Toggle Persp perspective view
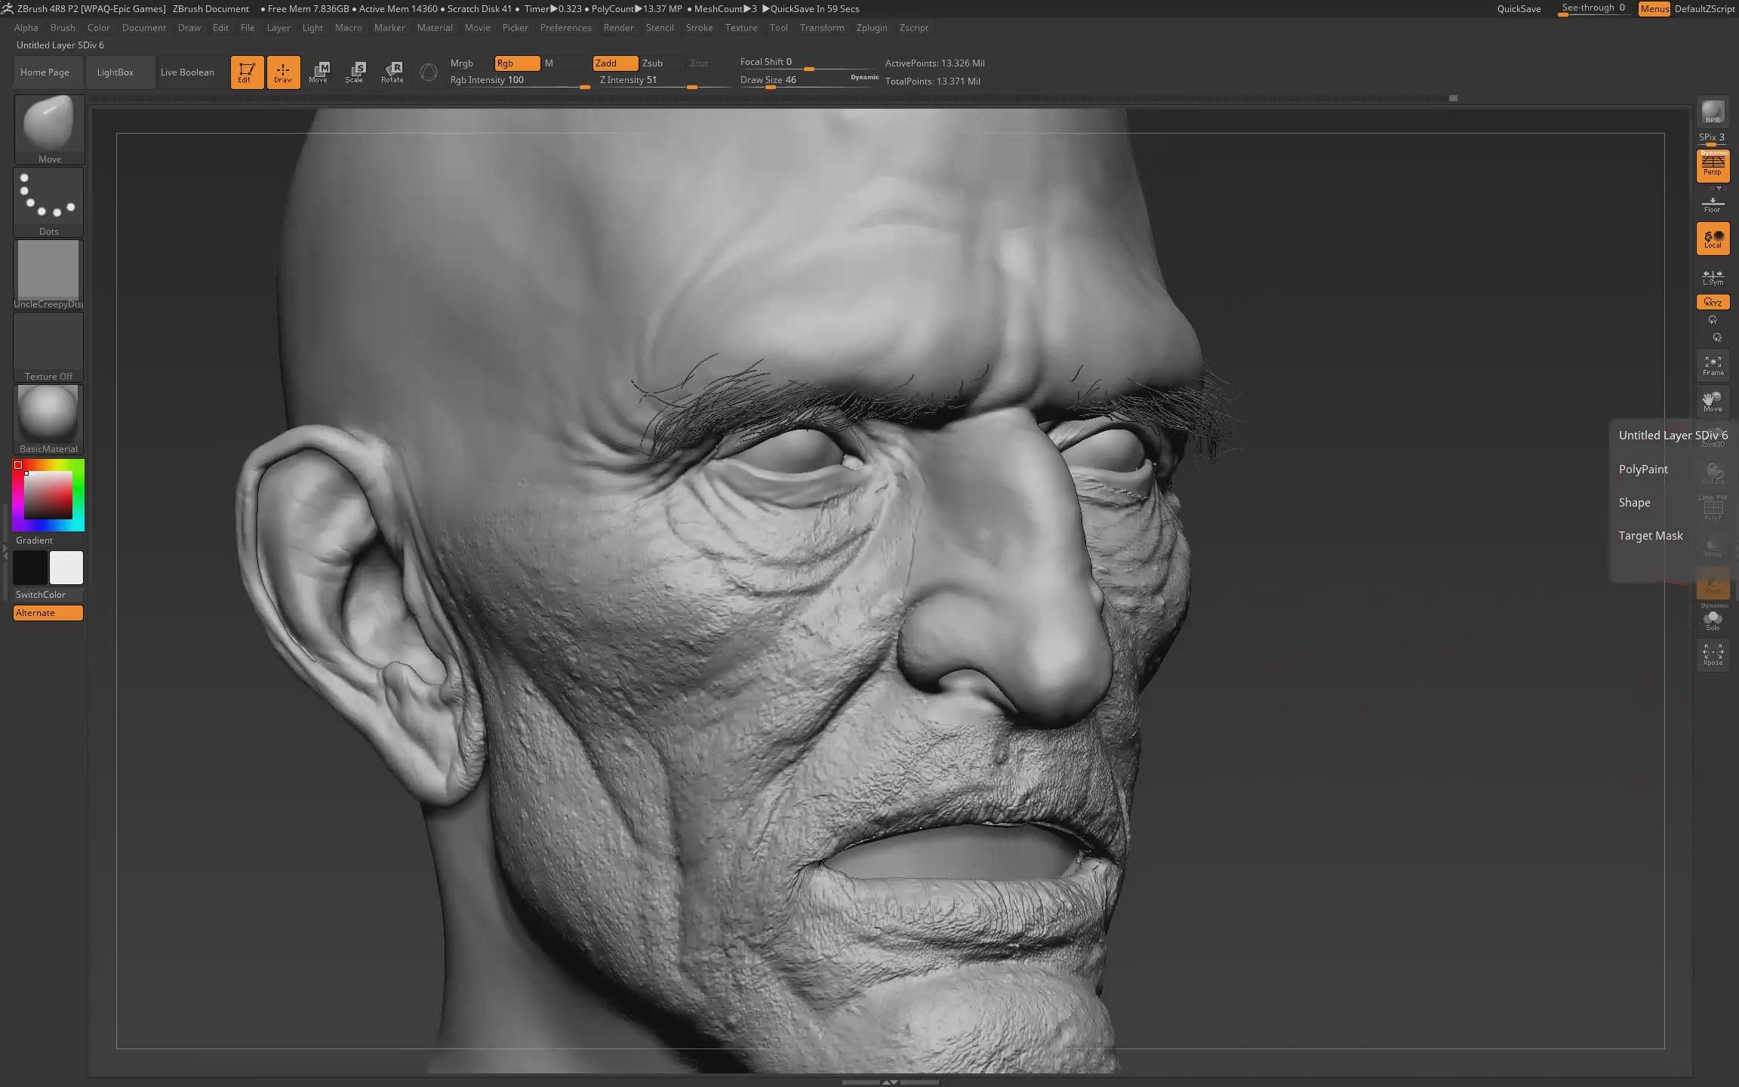This screenshot has width=1739, height=1087. (x=1713, y=166)
